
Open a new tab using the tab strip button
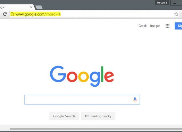(x=39, y=7)
